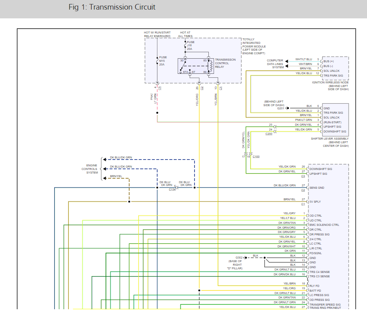Viewport: 367px width, 320px height.
Task: Click the Ignition Wireless Node box
Action: click(336, 68)
